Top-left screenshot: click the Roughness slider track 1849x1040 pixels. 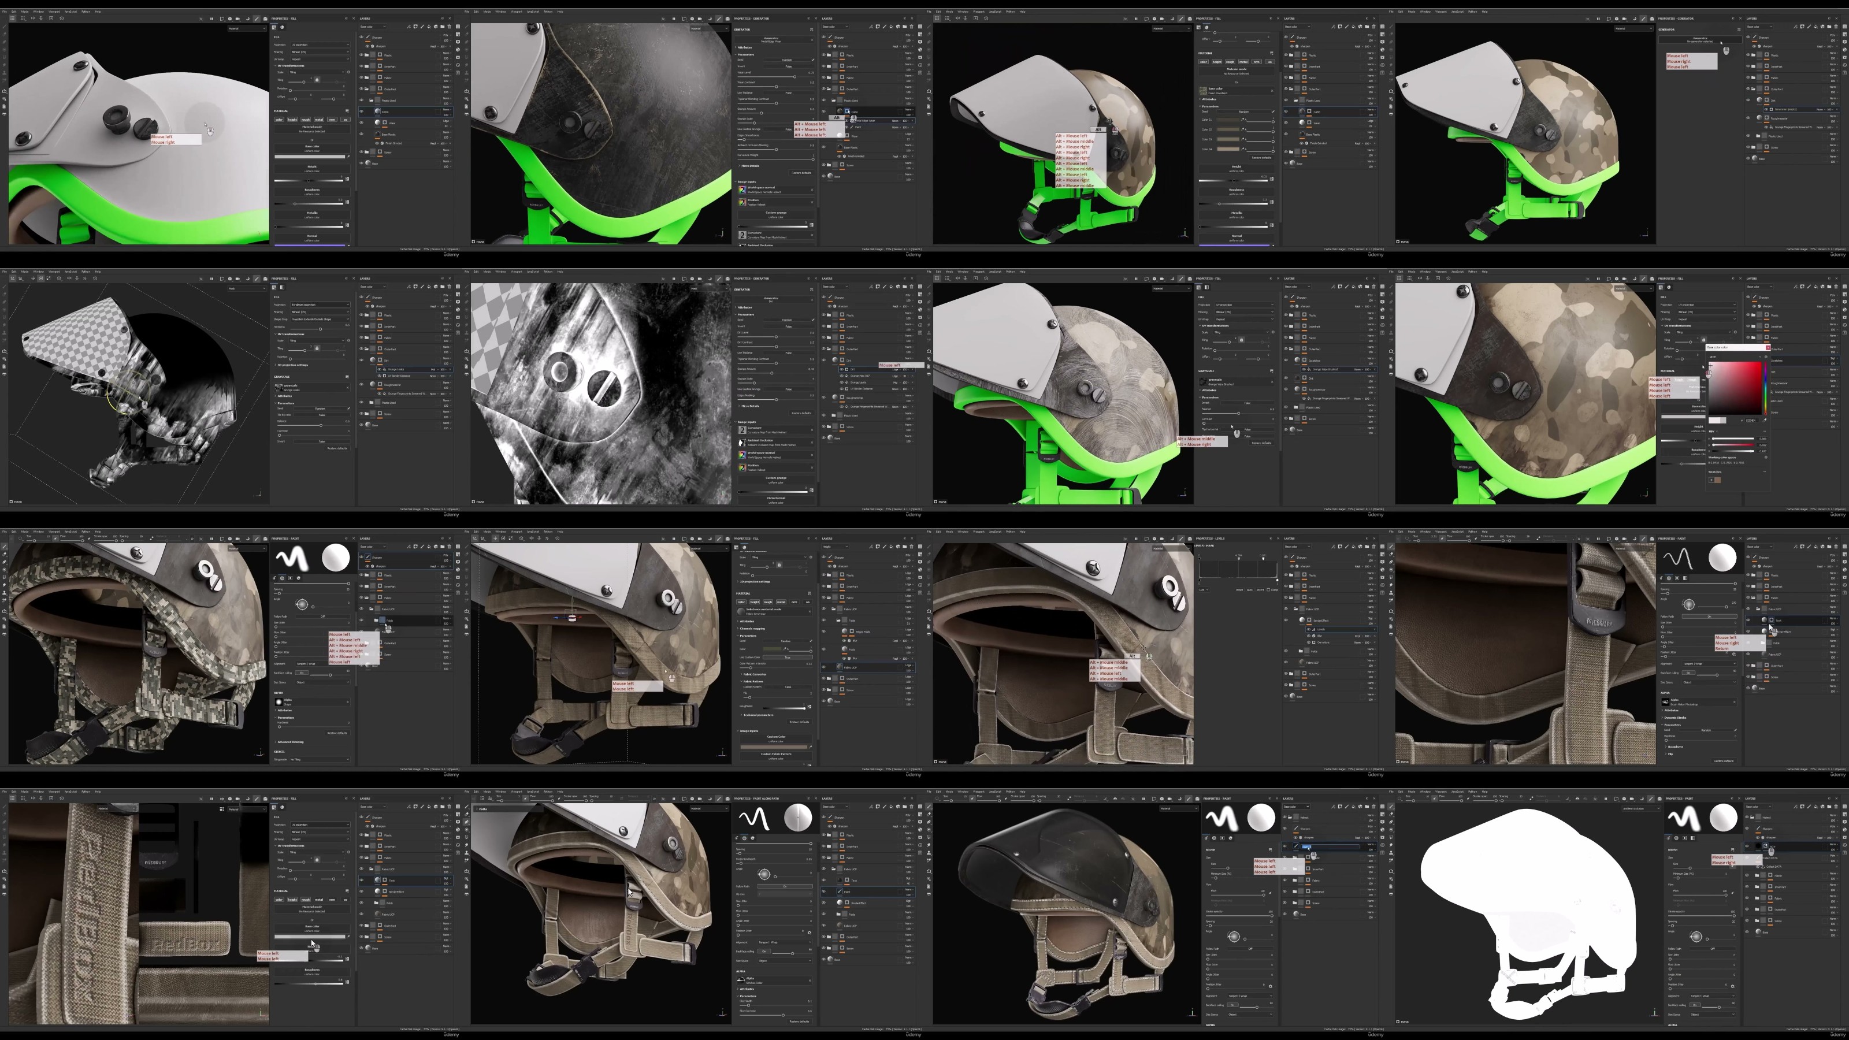click(309, 203)
